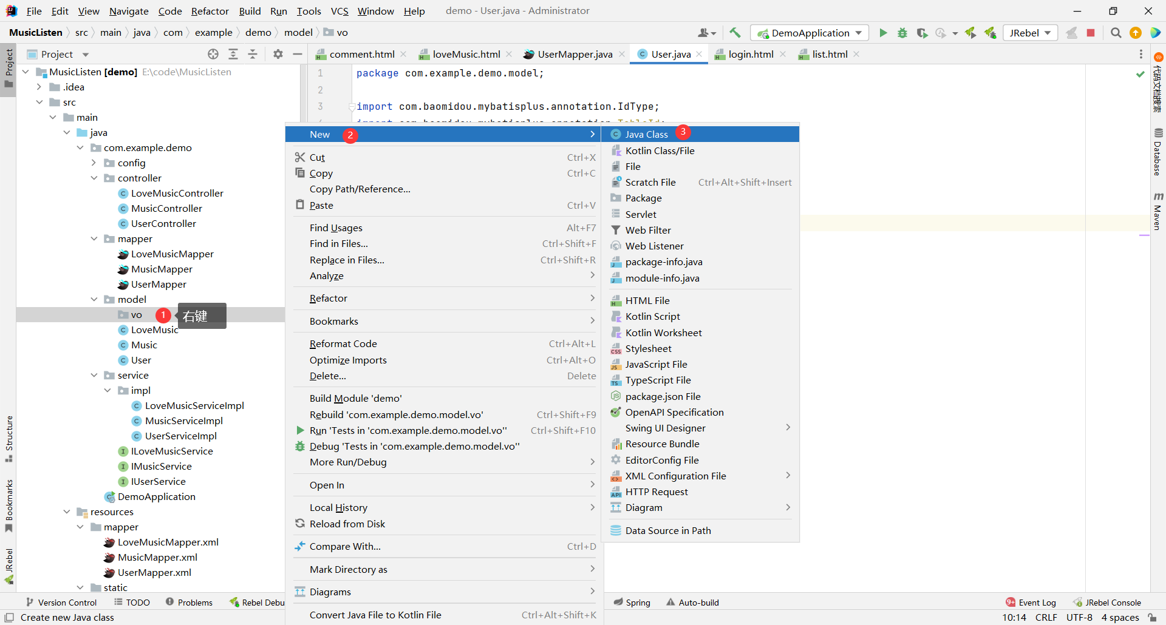Open Project panel gear options
Image resolution: width=1166 pixels, height=625 pixels.
tap(278, 54)
